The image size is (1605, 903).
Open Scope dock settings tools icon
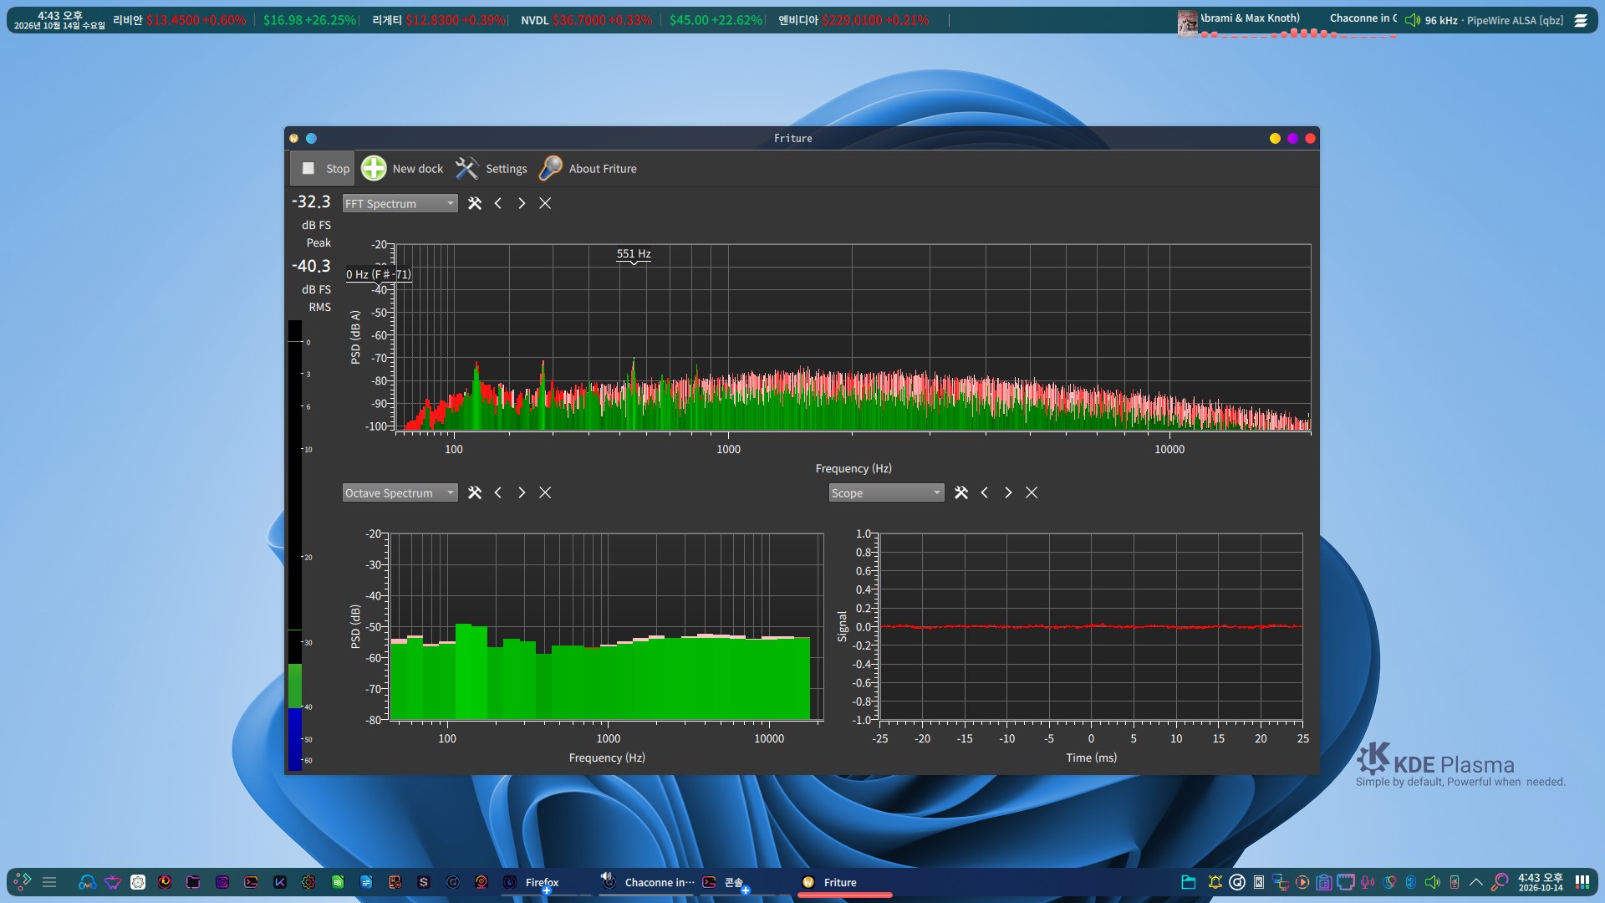tap(961, 492)
